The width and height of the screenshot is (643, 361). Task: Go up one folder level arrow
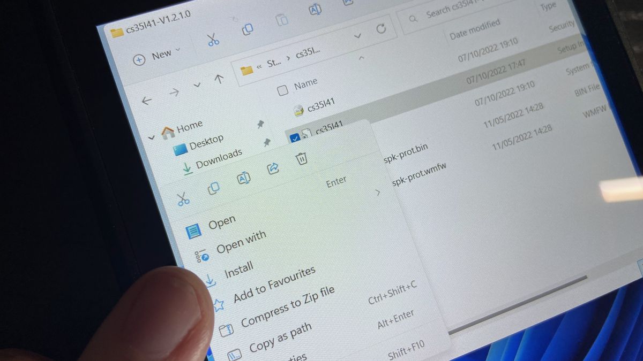219,79
